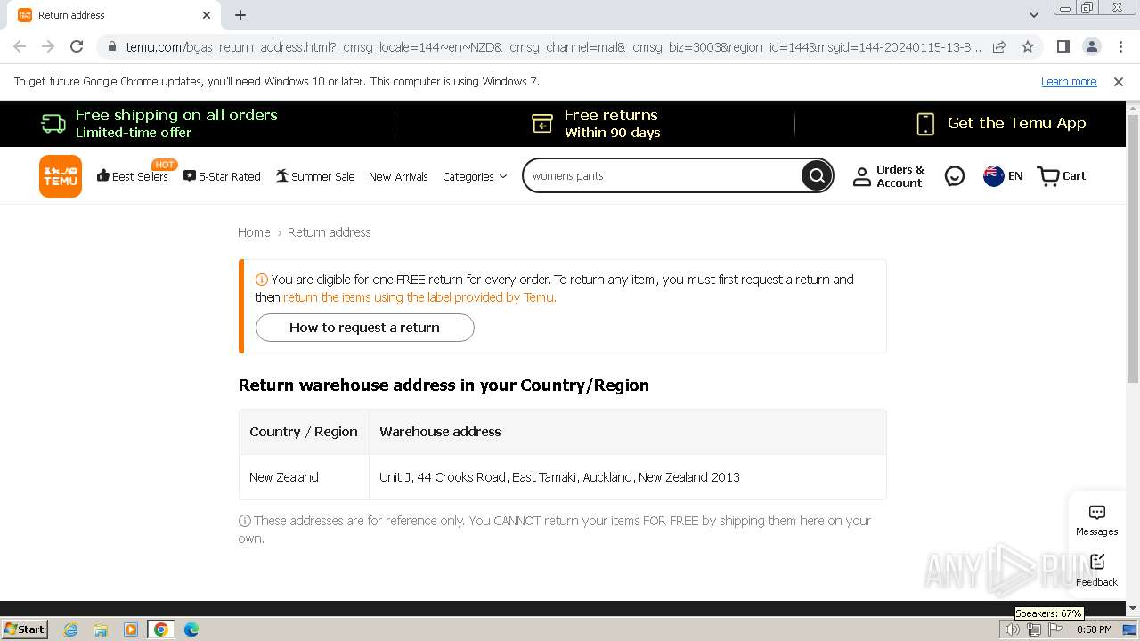
Task: Go to Home breadcrumb link
Action: 254,232
